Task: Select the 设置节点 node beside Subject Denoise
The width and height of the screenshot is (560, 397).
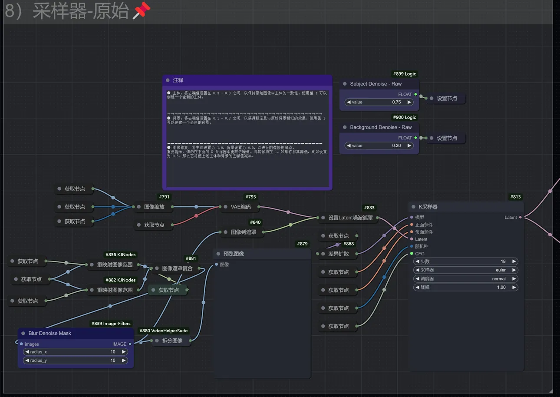Action: [x=447, y=99]
